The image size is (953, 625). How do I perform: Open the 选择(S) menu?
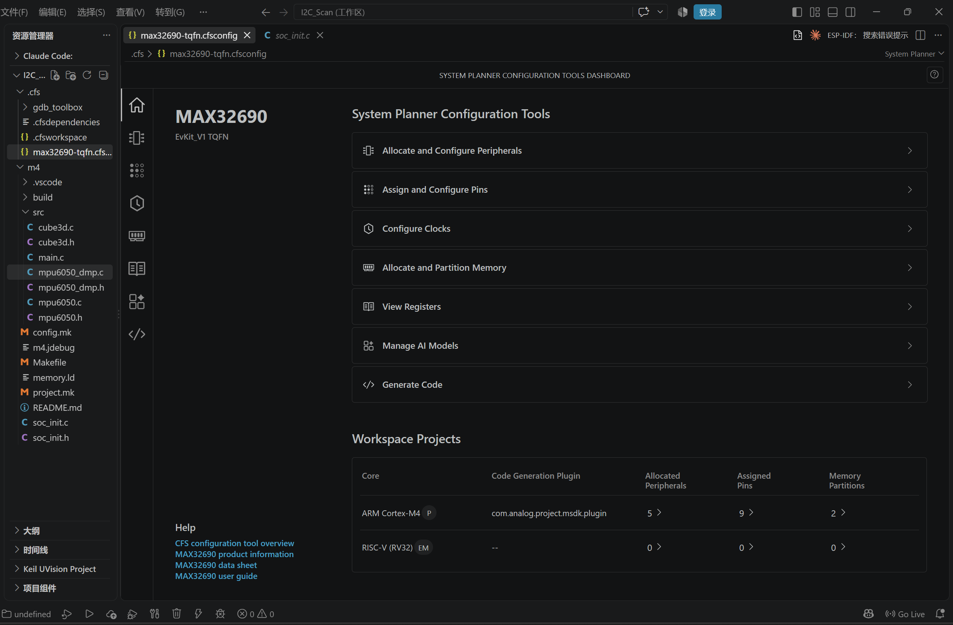91,12
